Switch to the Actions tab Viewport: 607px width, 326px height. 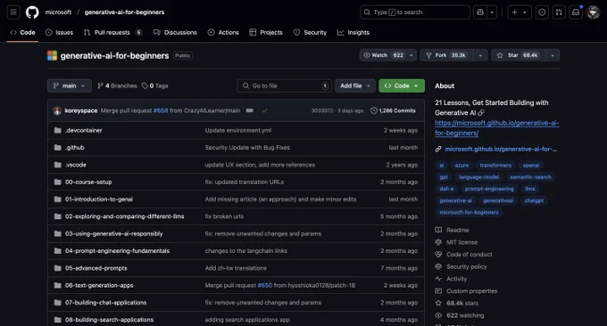tap(223, 32)
